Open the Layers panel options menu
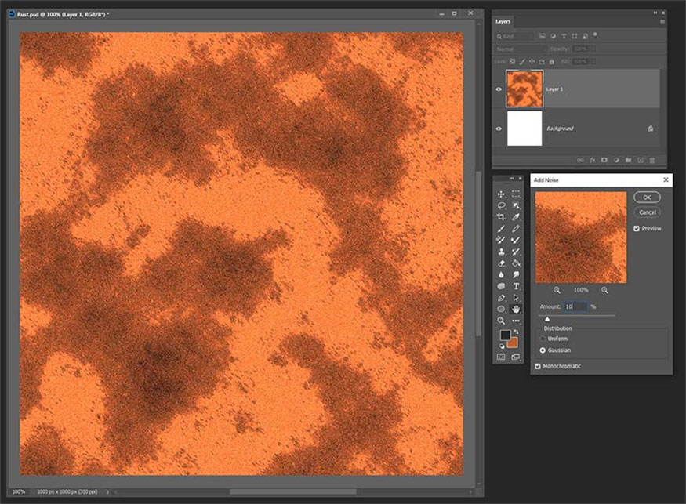Image resolution: width=686 pixels, height=504 pixels. point(662,21)
